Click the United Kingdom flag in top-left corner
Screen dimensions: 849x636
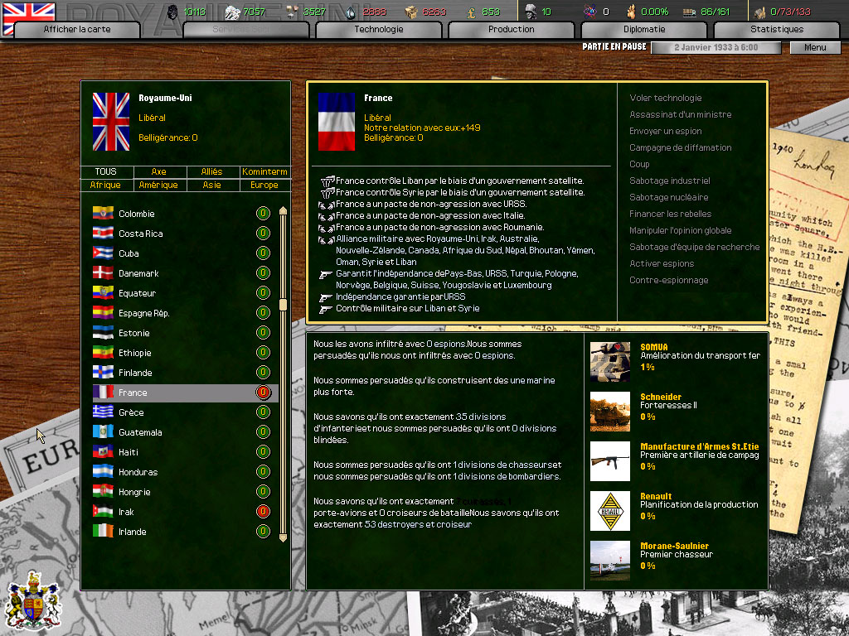[x=29, y=18]
